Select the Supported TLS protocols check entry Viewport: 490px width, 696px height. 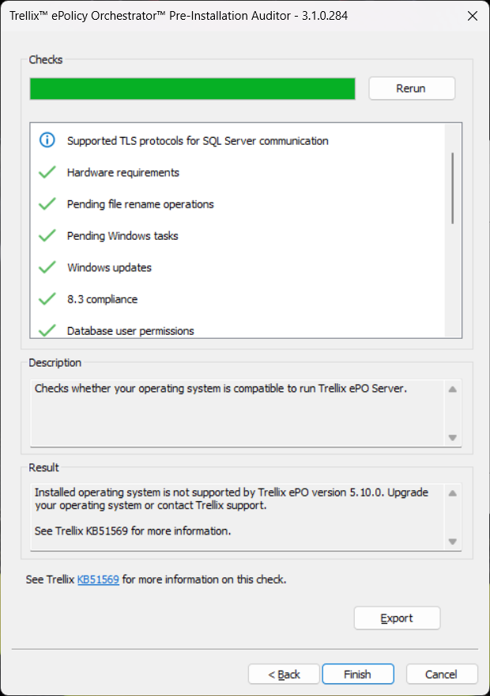(x=198, y=141)
